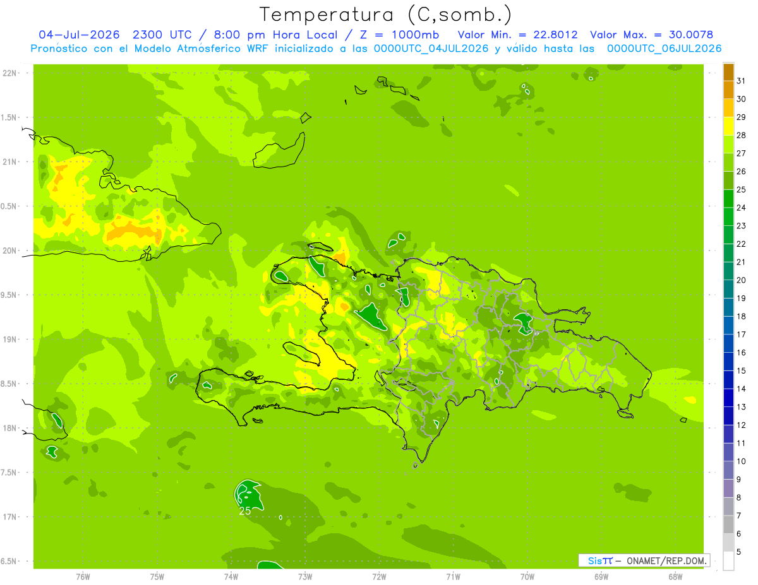Click the title 'Temperatura (C,somb.)'
This screenshot has height=585, width=758.
(385, 15)
